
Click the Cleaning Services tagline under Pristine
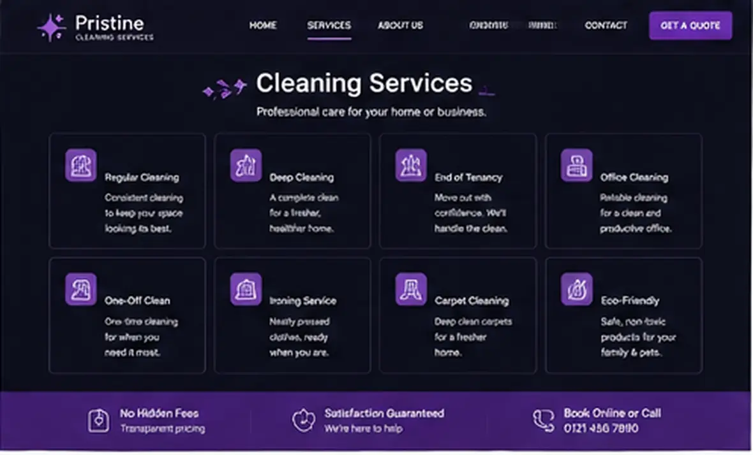tap(114, 37)
